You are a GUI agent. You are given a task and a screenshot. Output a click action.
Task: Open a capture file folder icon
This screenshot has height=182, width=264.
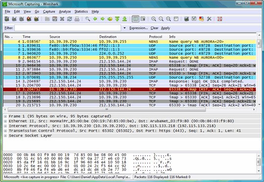tap(47, 19)
